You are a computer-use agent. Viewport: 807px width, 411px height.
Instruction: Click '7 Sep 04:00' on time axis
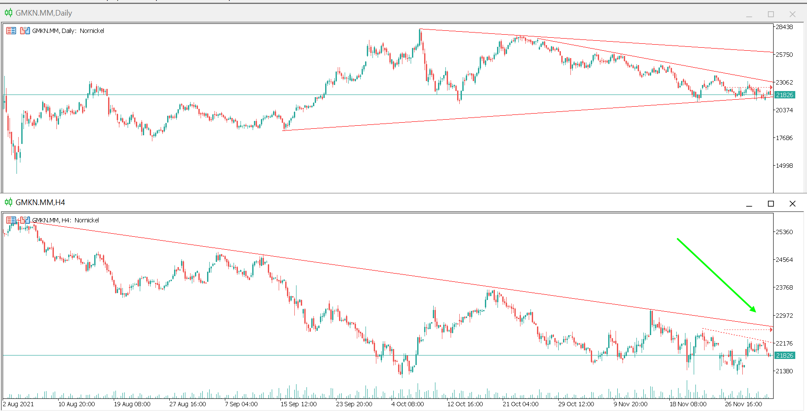point(241,404)
